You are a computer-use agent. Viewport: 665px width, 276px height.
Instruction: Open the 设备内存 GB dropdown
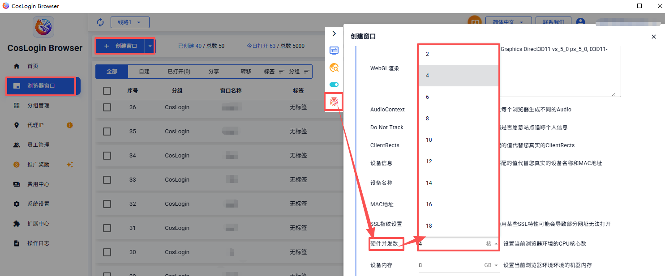pyautogui.click(x=459, y=265)
